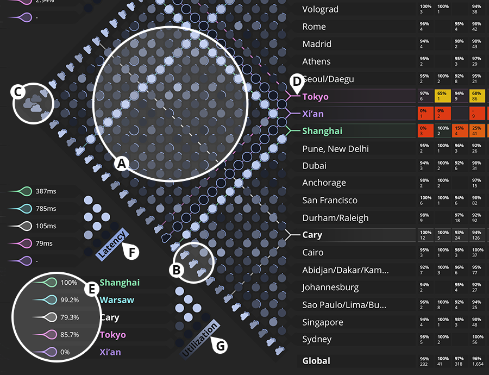Click the yellow 65% cell in Tokyo row

(443, 96)
